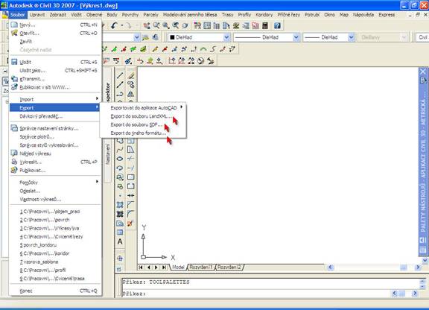This screenshot has width=429, height=310.
Task: Open the Koridory menu
Action: tap(264, 14)
